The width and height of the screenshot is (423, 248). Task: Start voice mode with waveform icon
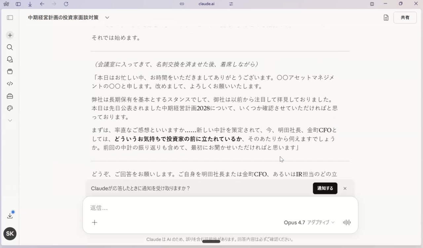[347, 222]
